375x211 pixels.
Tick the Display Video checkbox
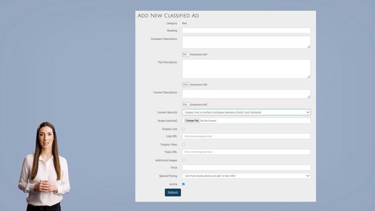pos(183,145)
